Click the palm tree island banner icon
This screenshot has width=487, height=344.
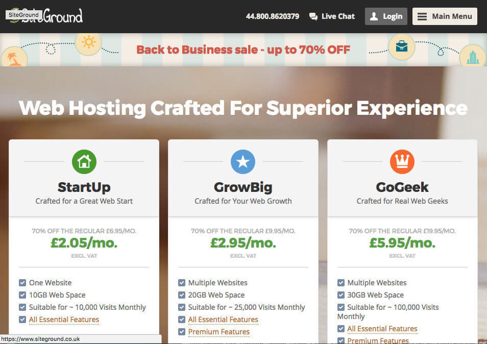pos(14,57)
